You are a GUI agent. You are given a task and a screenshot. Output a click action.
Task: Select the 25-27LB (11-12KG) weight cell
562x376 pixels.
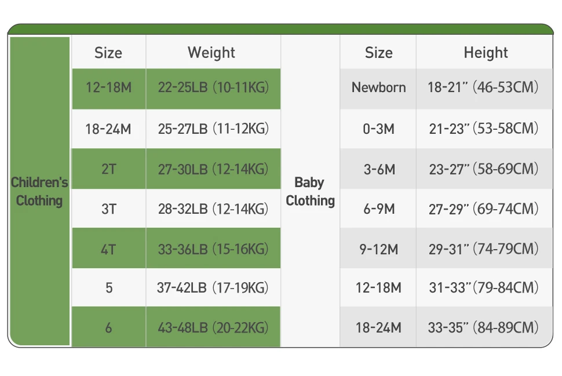[213, 129]
